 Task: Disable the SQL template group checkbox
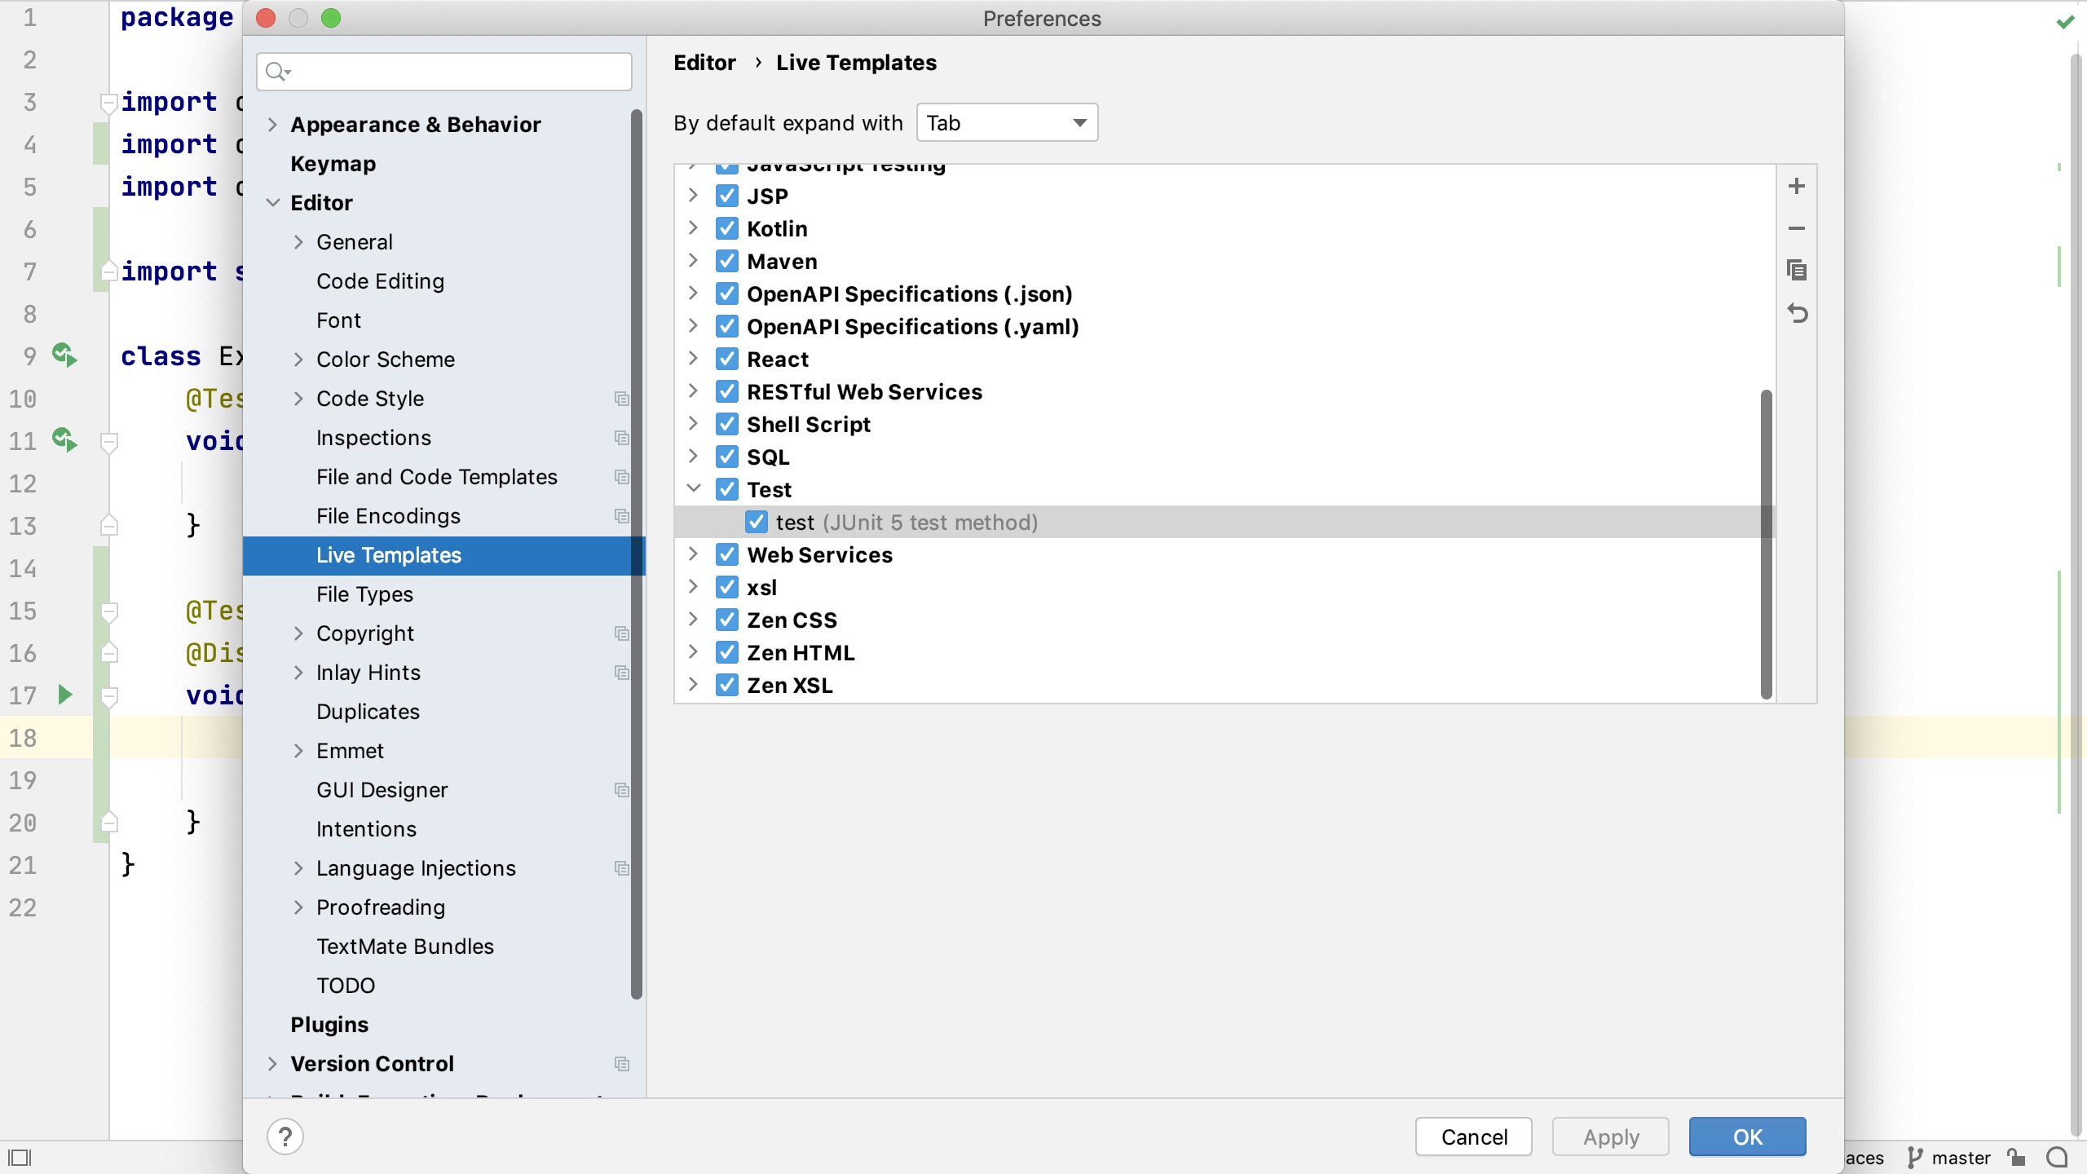coord(726,457)
